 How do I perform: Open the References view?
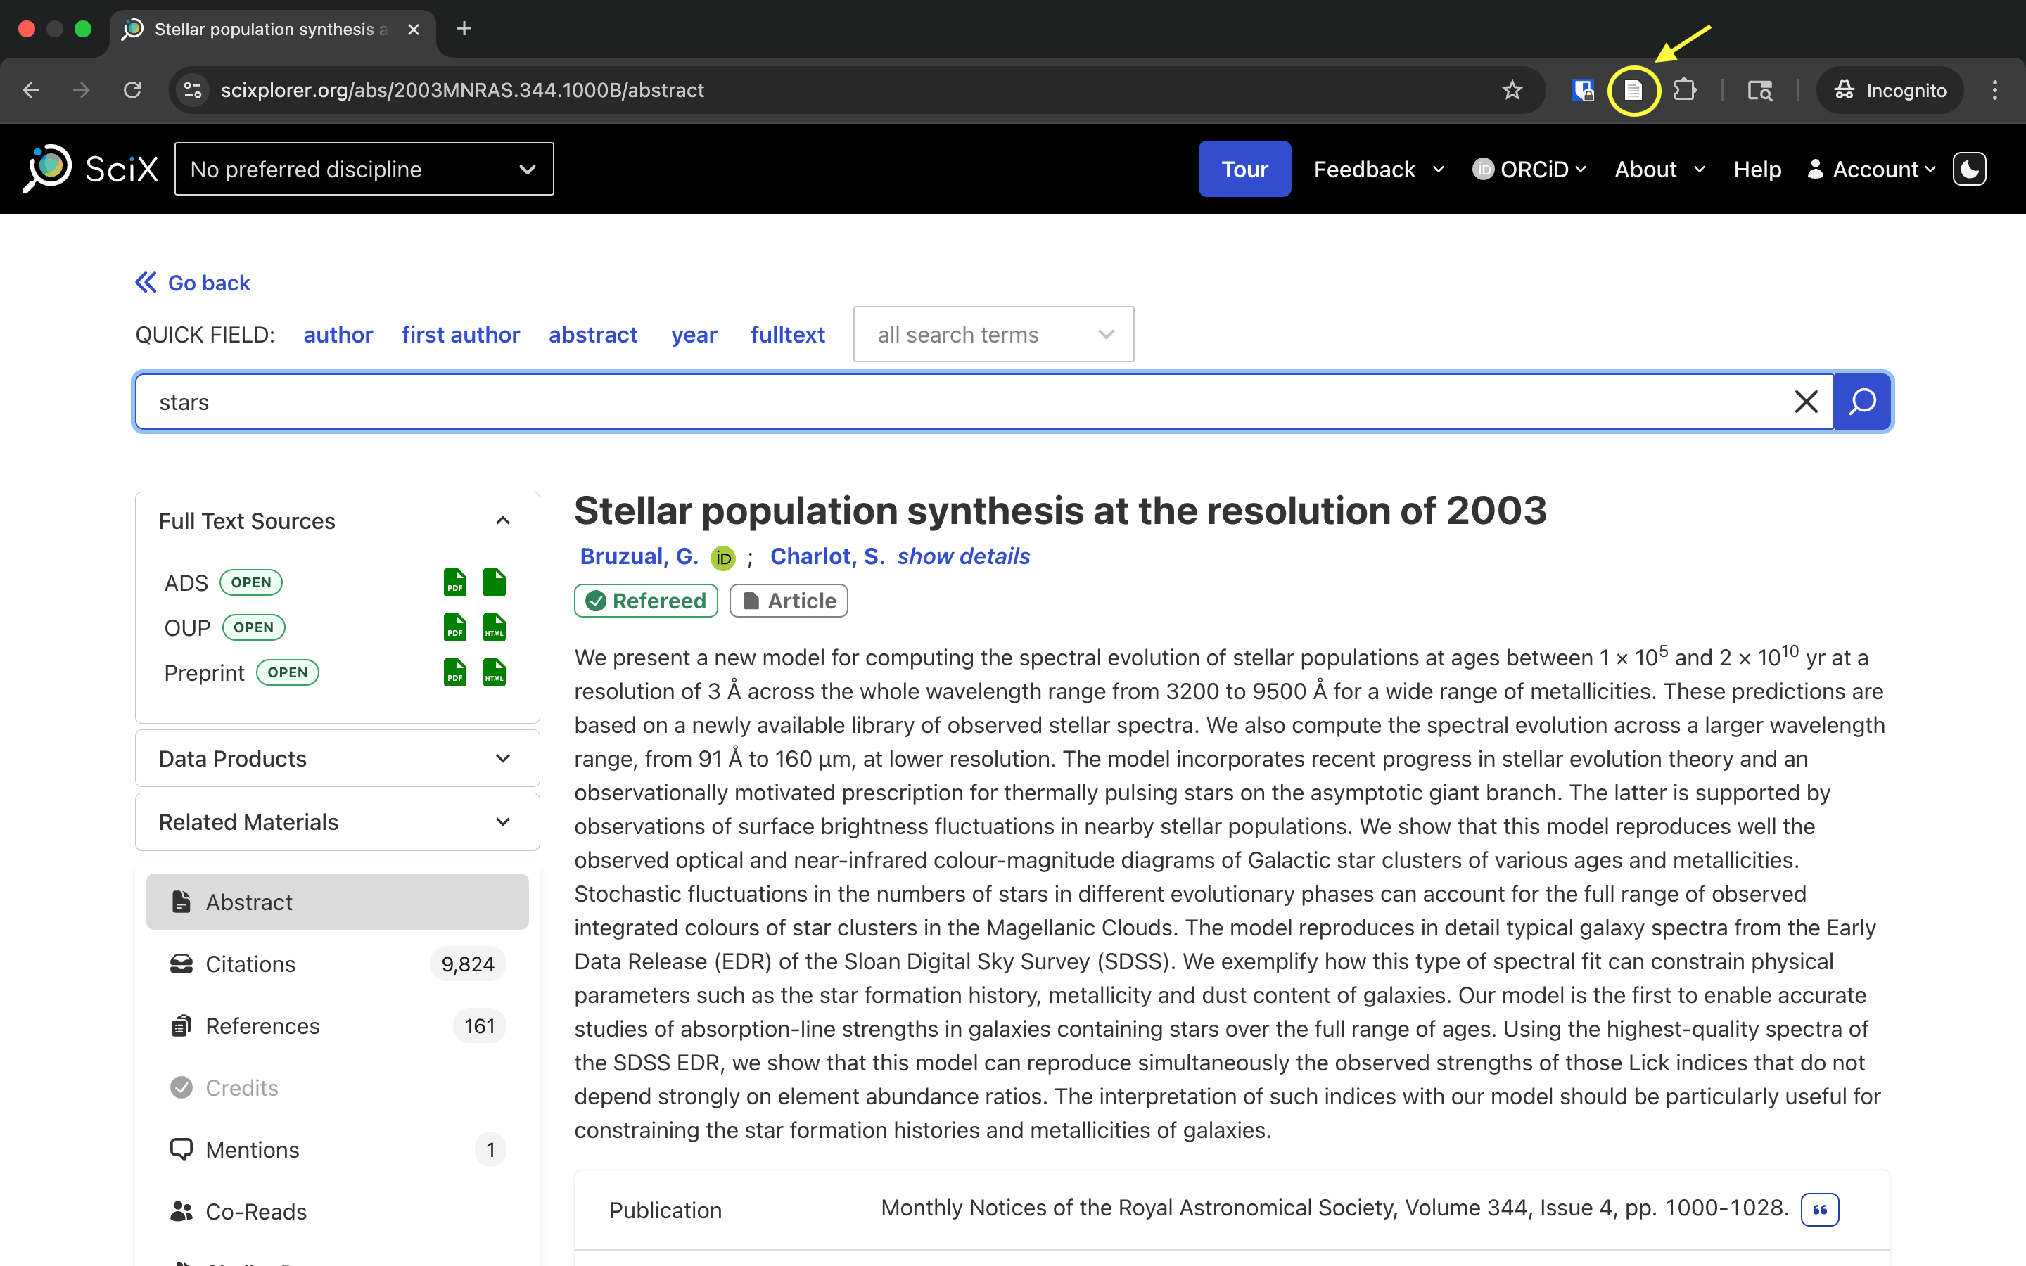pyautogui.click(x=338, y=1025)
